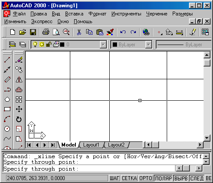Open the Файл menu
This screenshot has height=183, width=213.
click(x=19, y=14)
